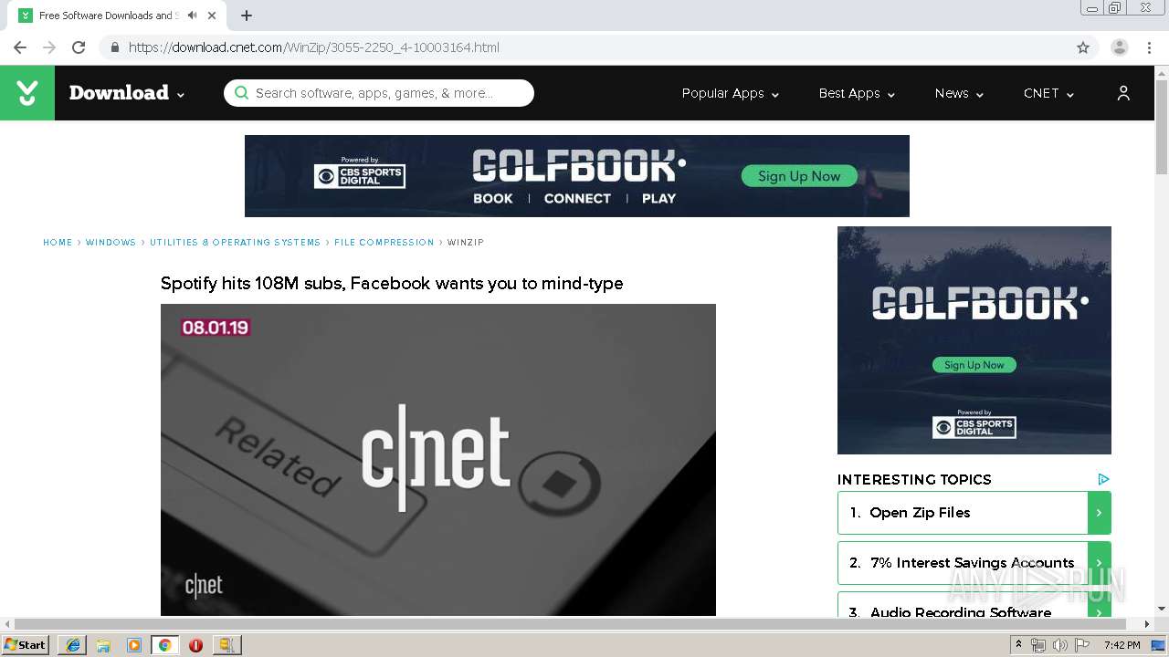Image resolution: width=1169 pixels, height=657 pixels.
Task: Show hidden tray icons arrow
Action: (x=1018, y=645)
